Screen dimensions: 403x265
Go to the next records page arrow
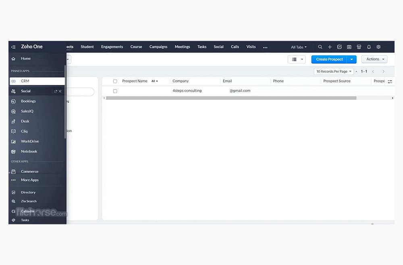[x=384, y=71]
